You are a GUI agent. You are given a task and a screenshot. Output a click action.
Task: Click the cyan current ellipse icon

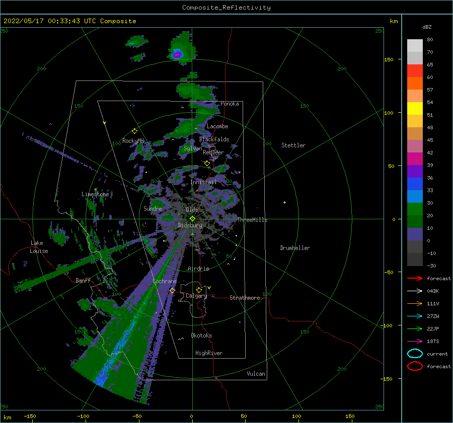415,354
